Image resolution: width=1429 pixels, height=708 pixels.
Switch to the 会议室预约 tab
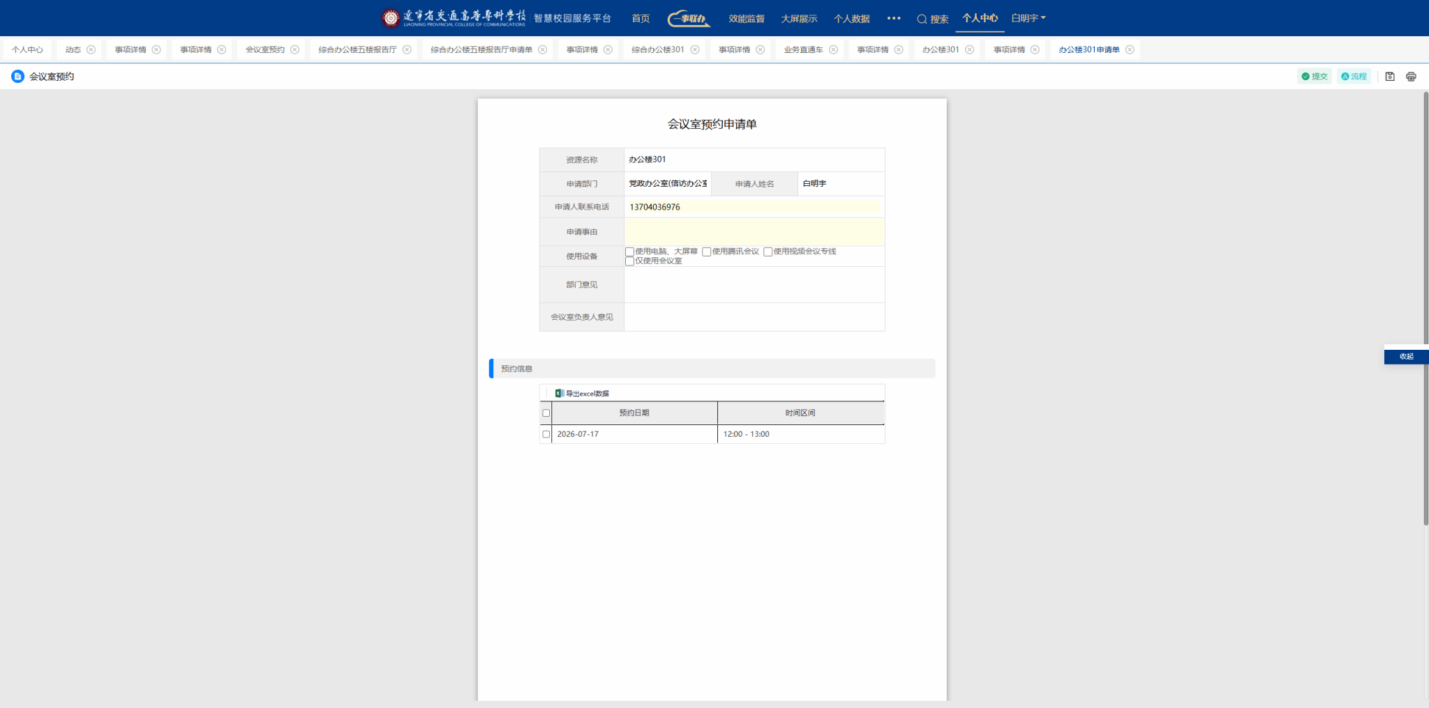265,49
